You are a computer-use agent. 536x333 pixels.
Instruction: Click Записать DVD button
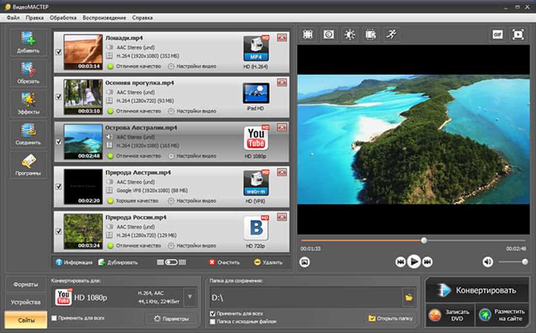point(450,315)
